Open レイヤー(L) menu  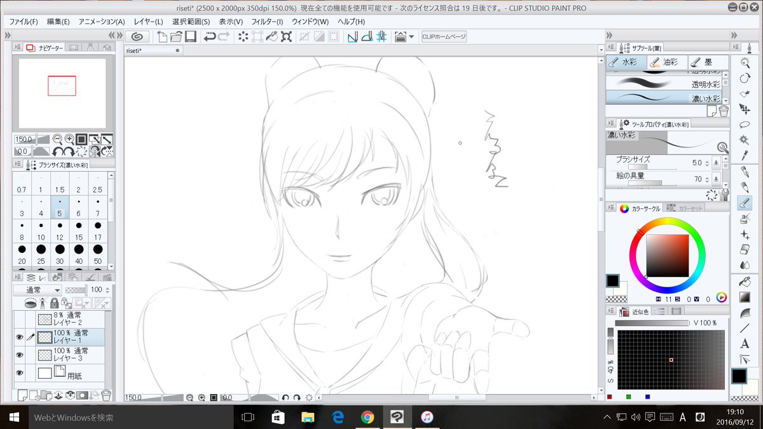[x=148, y=22]
